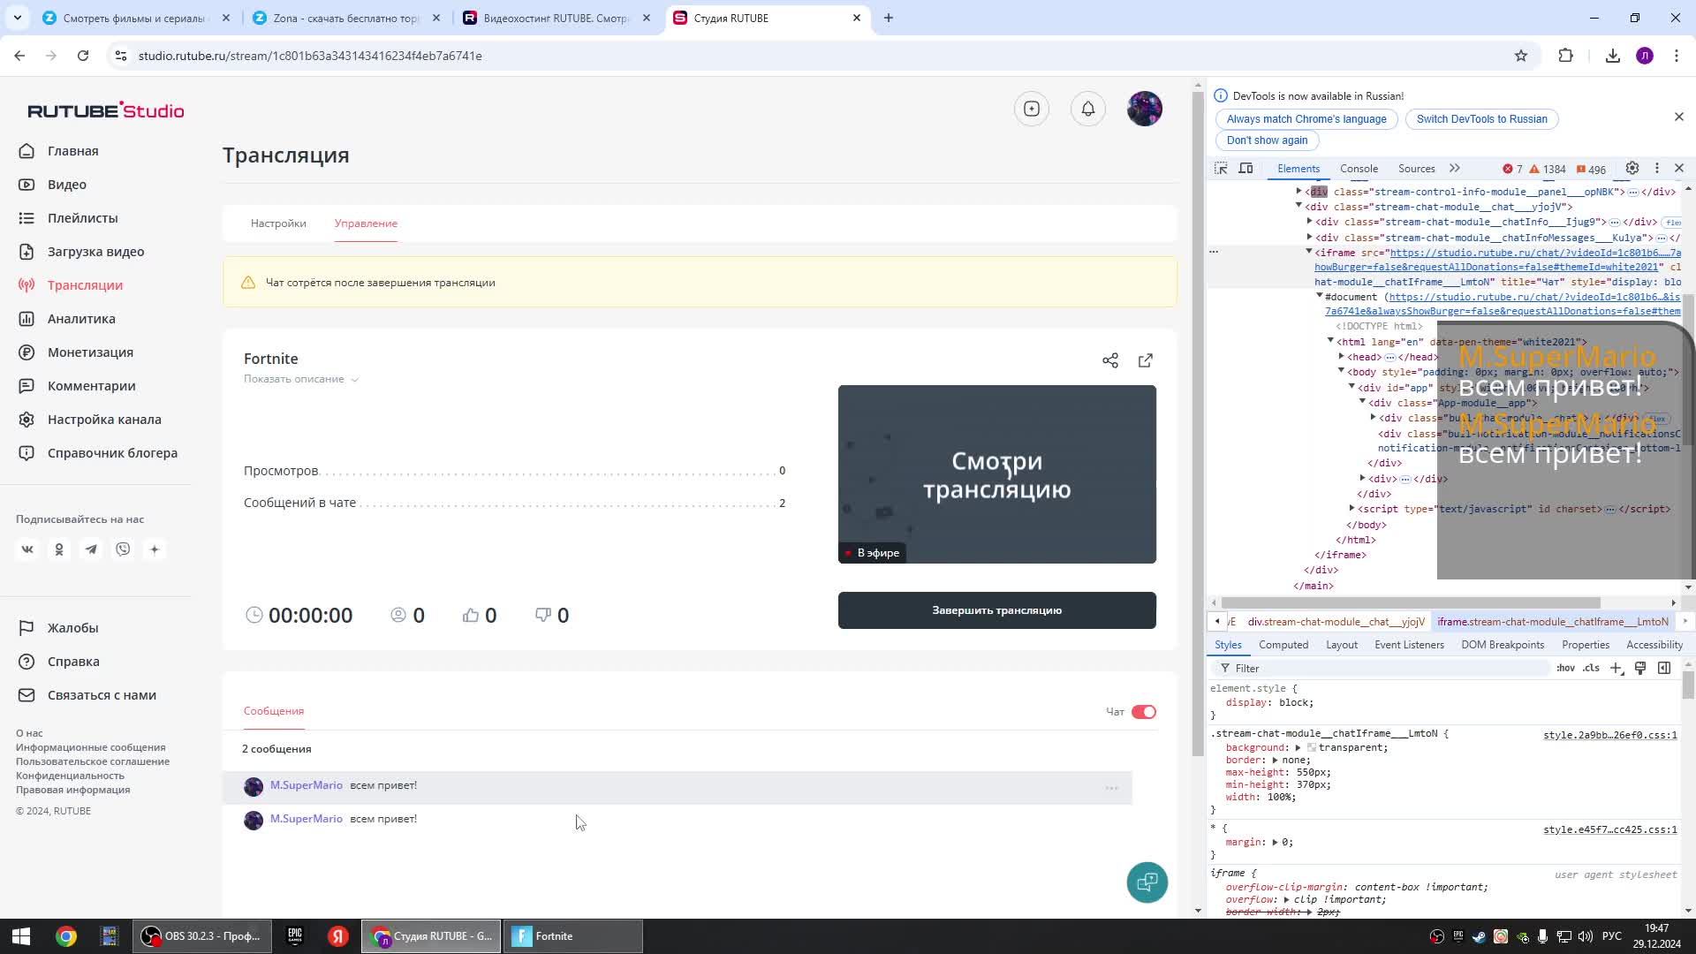The image size is (1696, 954).
Task: Switch to the Настройки tab
Action: pyautogui.click(x=278, y=223)
